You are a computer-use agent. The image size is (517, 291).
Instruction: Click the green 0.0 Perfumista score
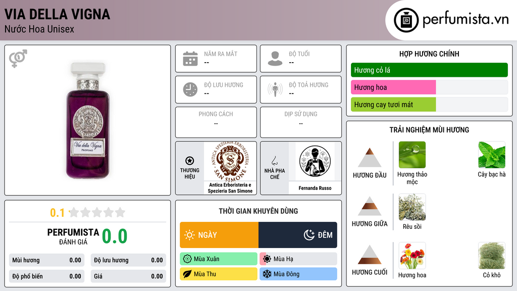[x=115, y=236]
